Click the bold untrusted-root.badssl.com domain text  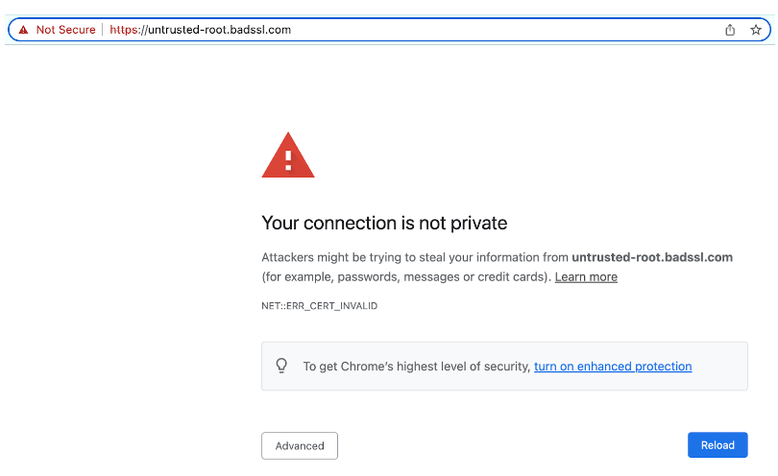click(652, 257)
